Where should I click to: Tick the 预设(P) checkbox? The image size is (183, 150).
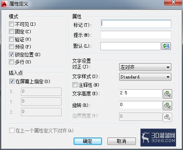(11, 47)
